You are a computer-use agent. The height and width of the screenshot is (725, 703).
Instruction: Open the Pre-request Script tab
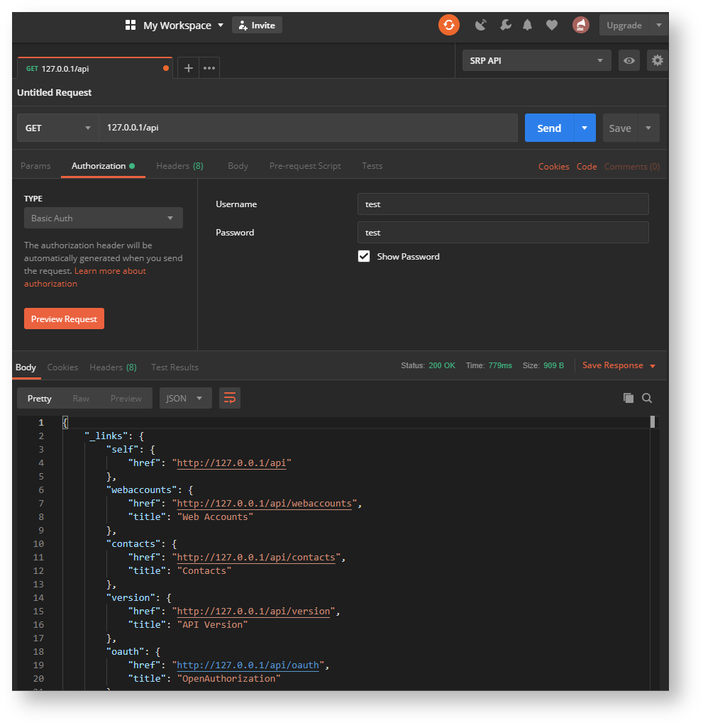coord(305,166)
